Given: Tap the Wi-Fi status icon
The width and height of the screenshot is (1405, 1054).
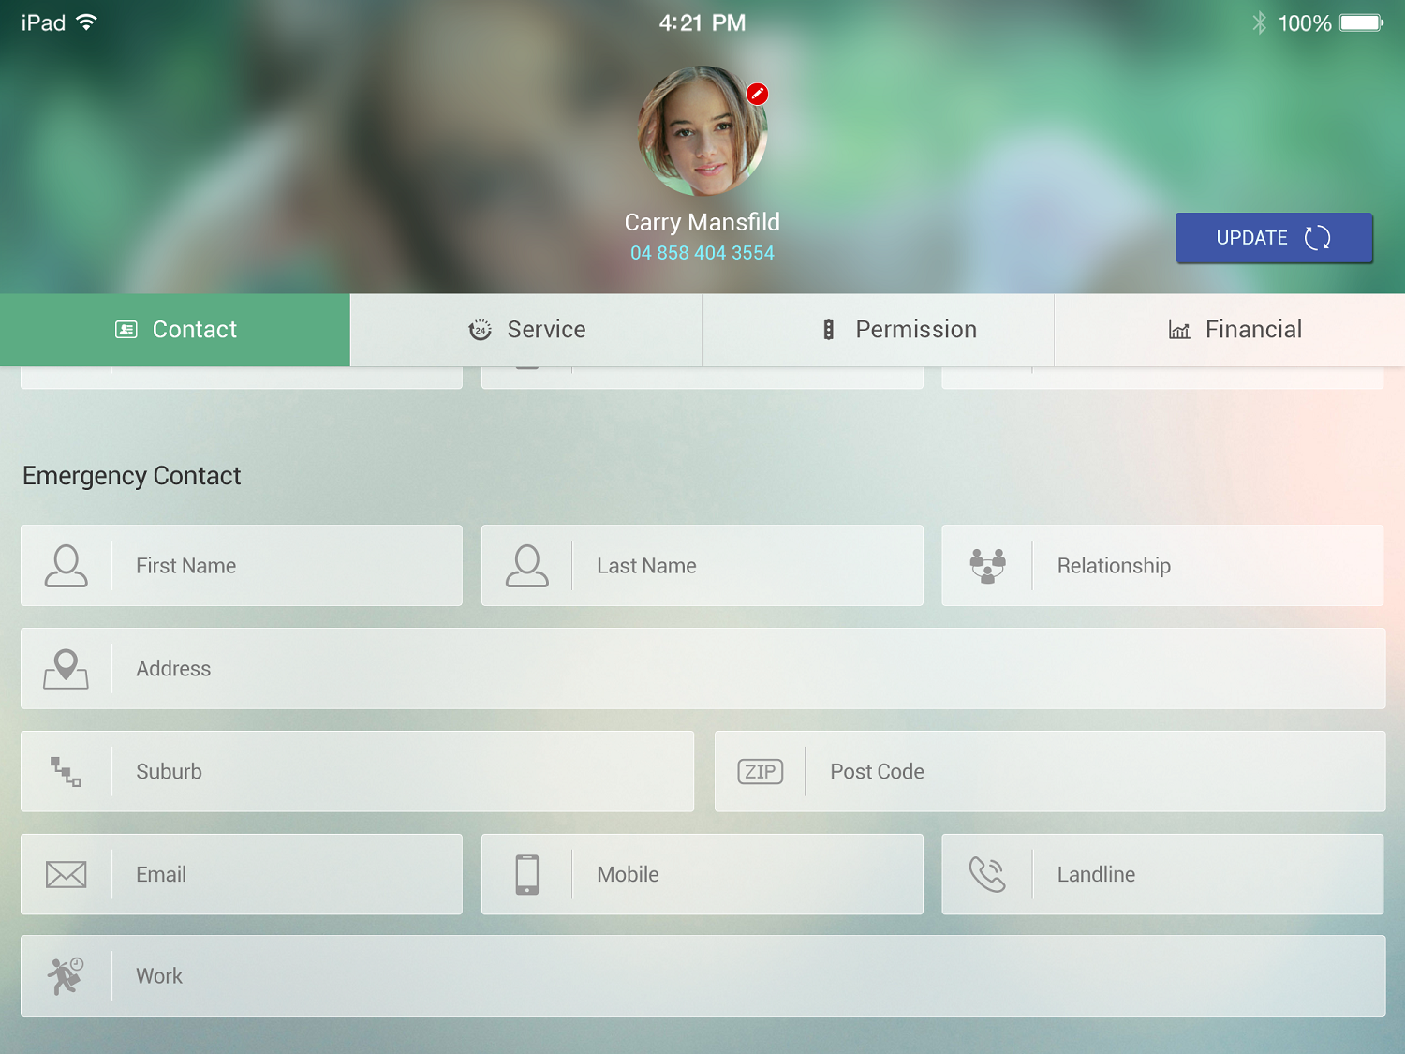Looking at the screenshot, I should click(x=86, y=22).
